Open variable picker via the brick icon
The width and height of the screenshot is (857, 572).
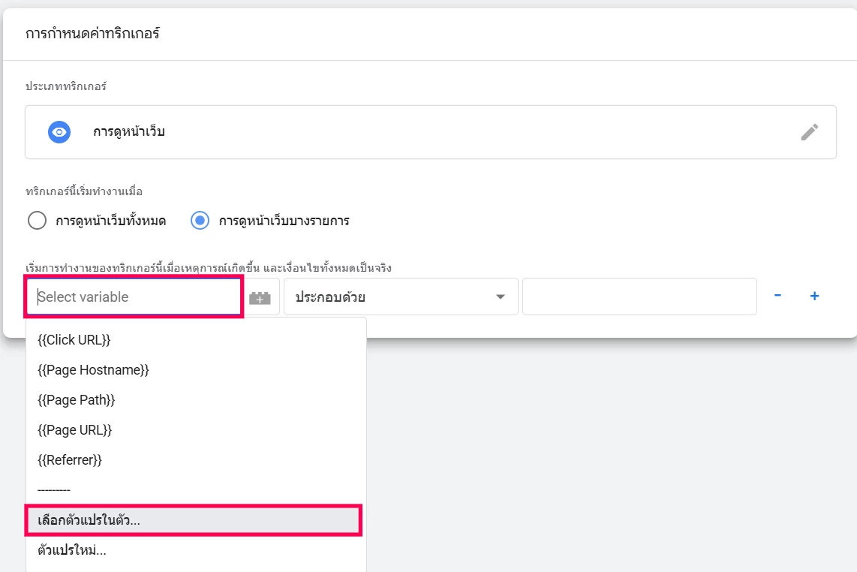pyautogui.click(x=260, y=297)
